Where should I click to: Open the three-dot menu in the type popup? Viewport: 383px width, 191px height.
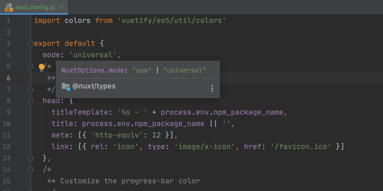point(212,88)
